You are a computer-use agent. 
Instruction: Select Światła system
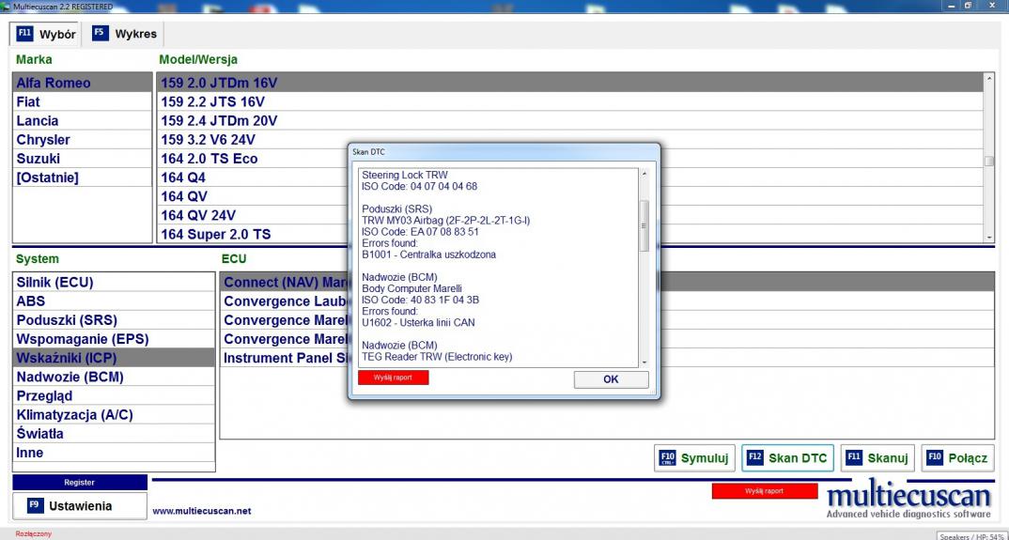click(114, 433)
